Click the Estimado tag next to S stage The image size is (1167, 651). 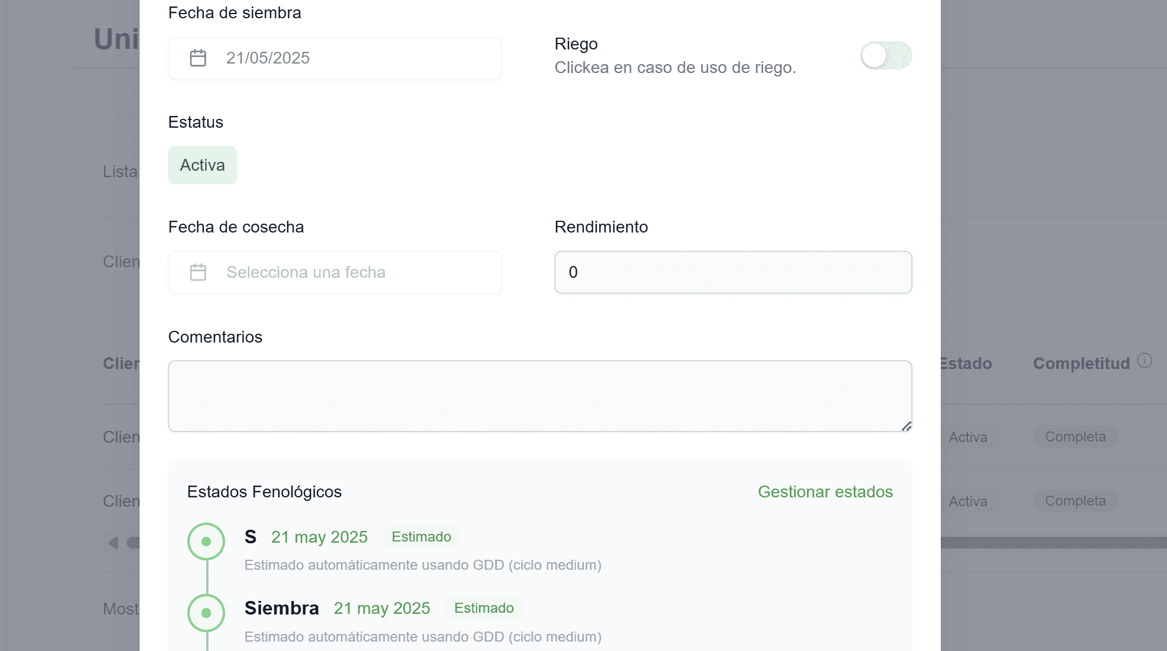pos(421,537)
